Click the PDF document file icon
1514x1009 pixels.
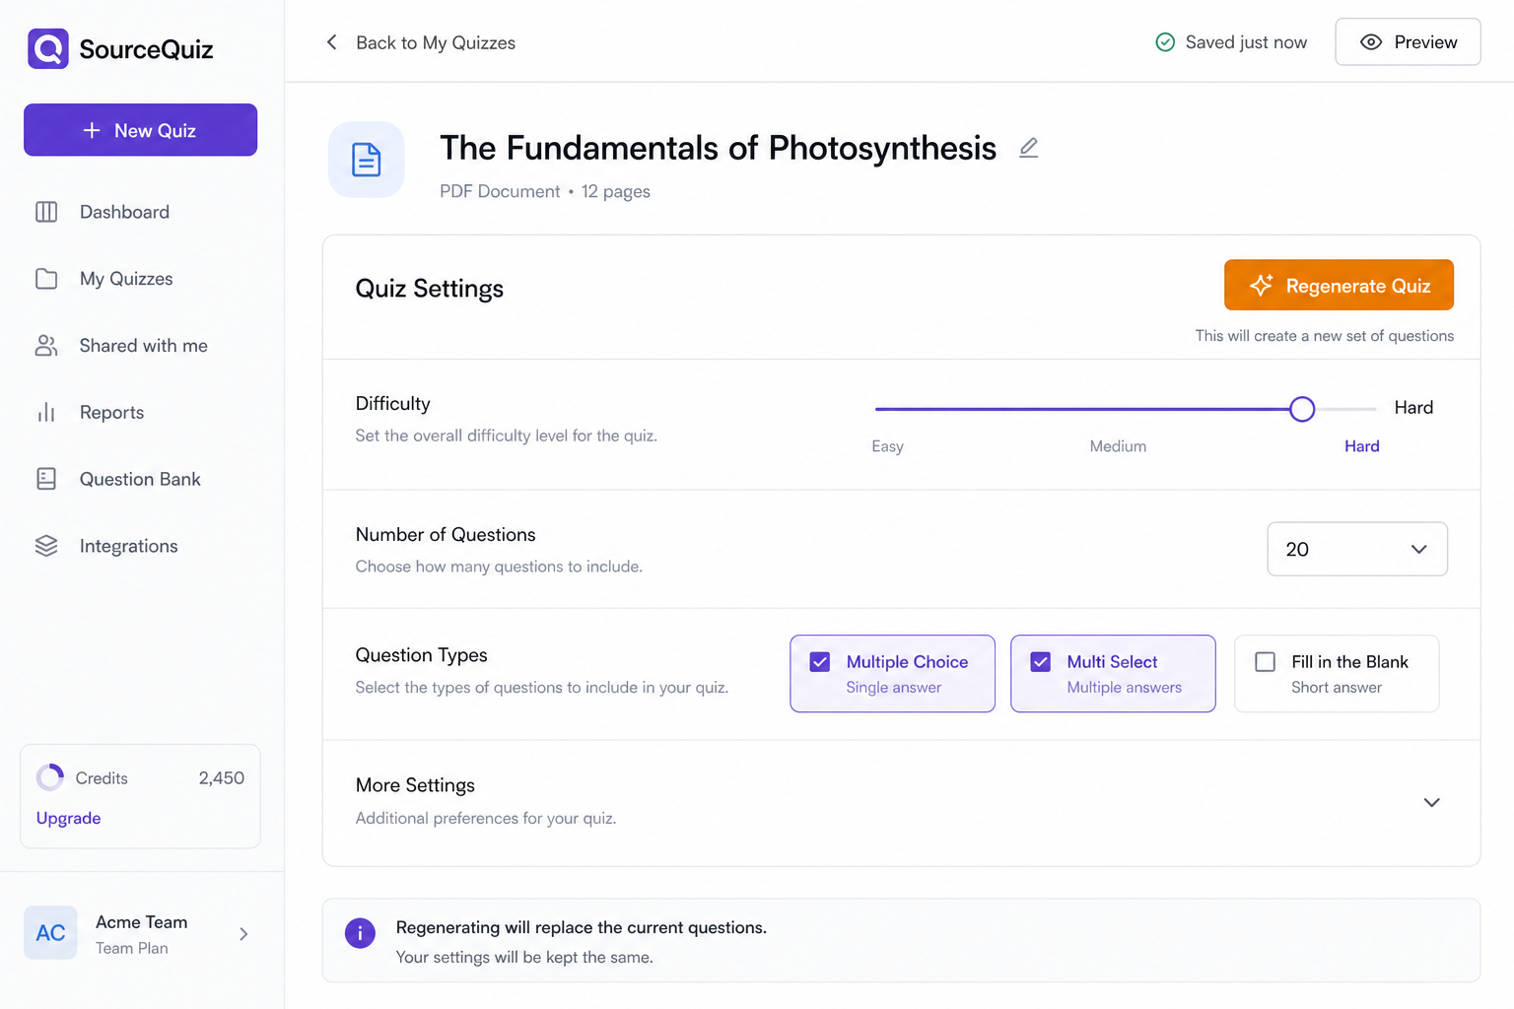367,160
